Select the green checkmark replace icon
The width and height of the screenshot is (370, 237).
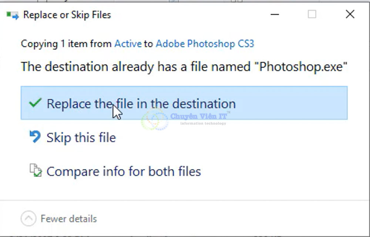pyautogui.click(x=35, y=103)
